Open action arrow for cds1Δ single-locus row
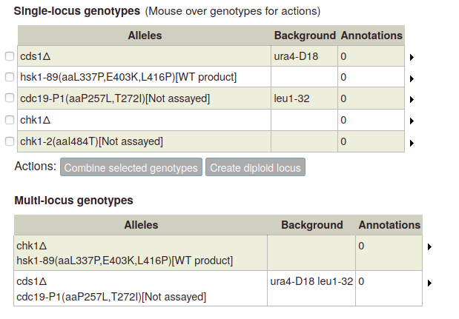This screenshot has height=319, width=459. (x=412, y=57)
